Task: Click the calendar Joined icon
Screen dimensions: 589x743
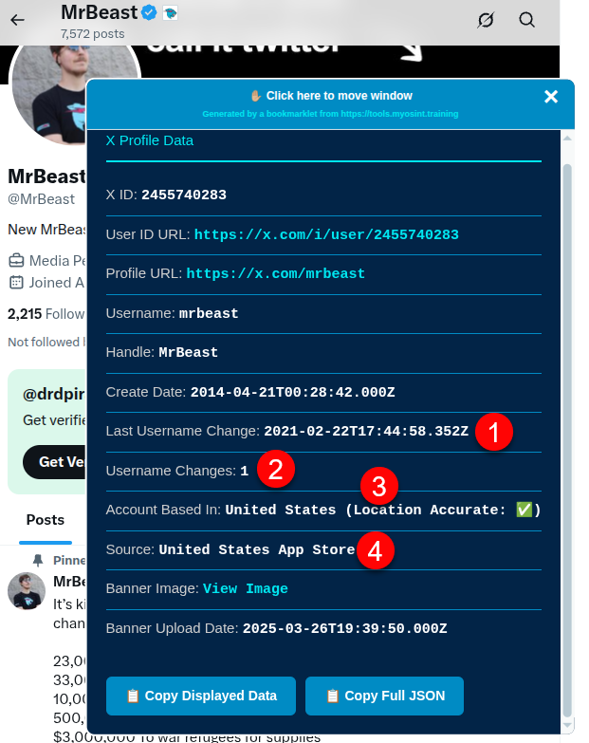Action: click(16, 283)
